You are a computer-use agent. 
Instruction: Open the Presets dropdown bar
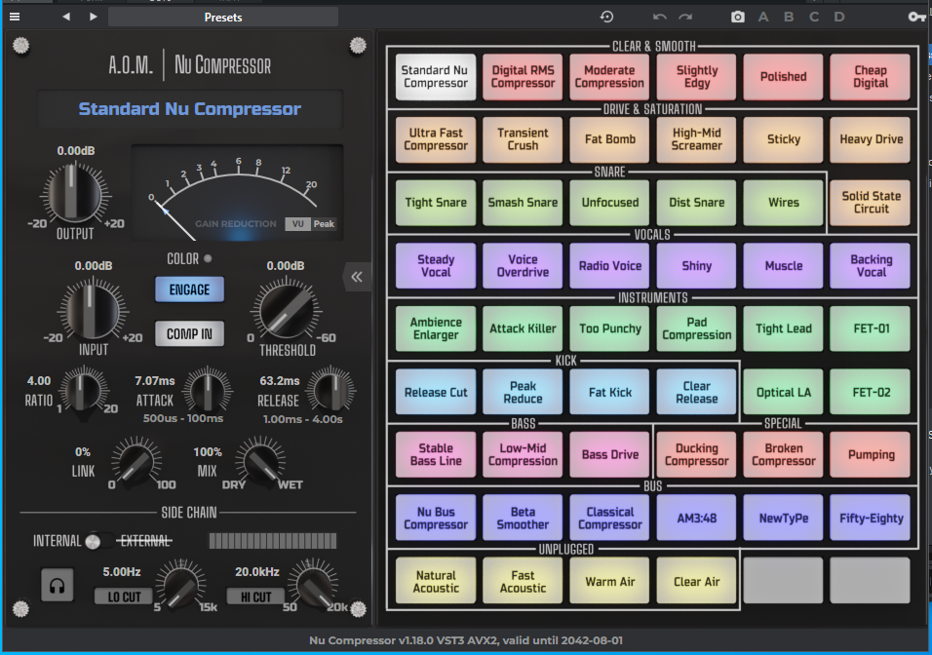click(x=223, y=18)
